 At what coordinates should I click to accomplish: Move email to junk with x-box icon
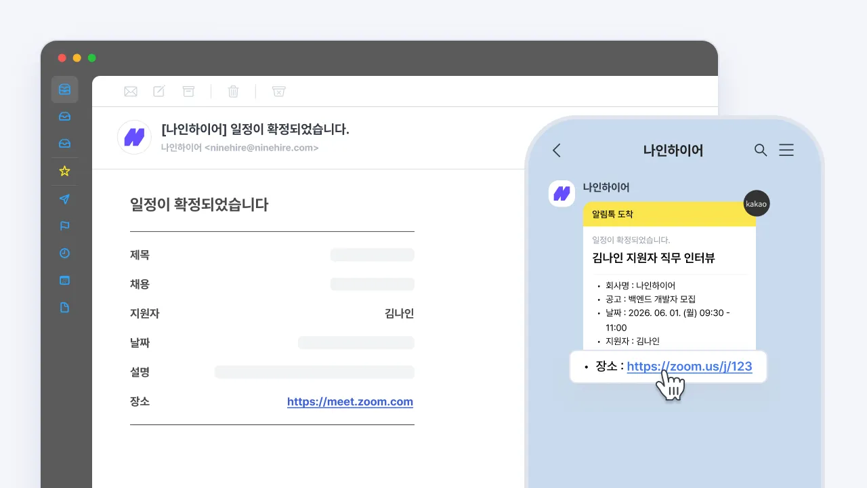278,91
